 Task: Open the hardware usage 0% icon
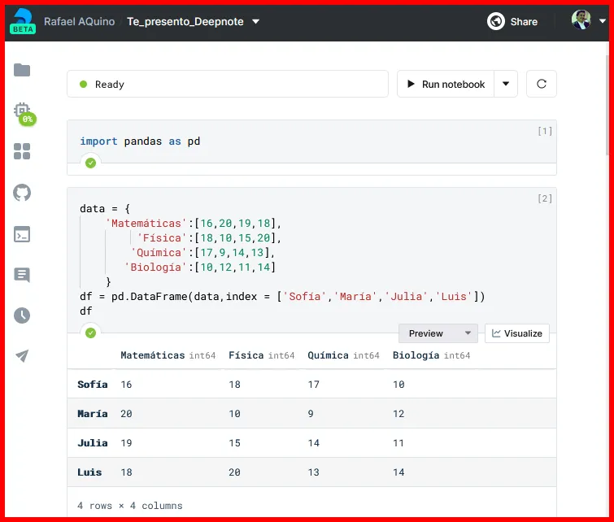24,114
